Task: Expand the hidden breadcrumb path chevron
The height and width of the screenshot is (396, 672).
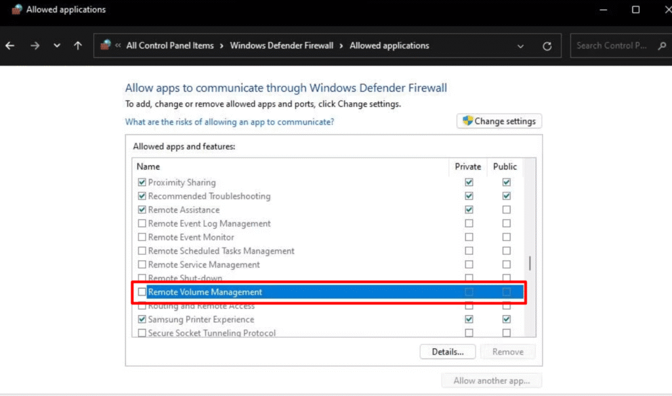Action: 118,46
